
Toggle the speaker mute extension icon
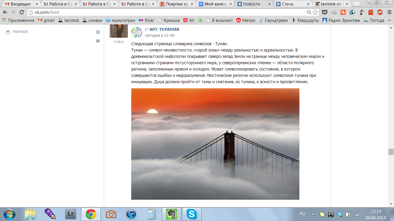[x=334, y=12]
